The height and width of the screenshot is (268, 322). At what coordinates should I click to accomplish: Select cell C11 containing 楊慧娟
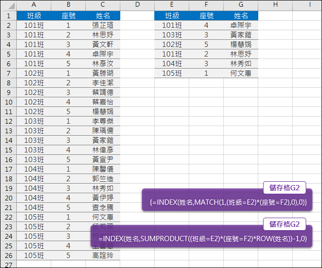(x=103, y=112)
